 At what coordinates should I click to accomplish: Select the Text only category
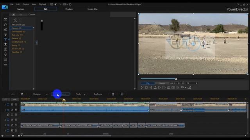coord(17,35)
